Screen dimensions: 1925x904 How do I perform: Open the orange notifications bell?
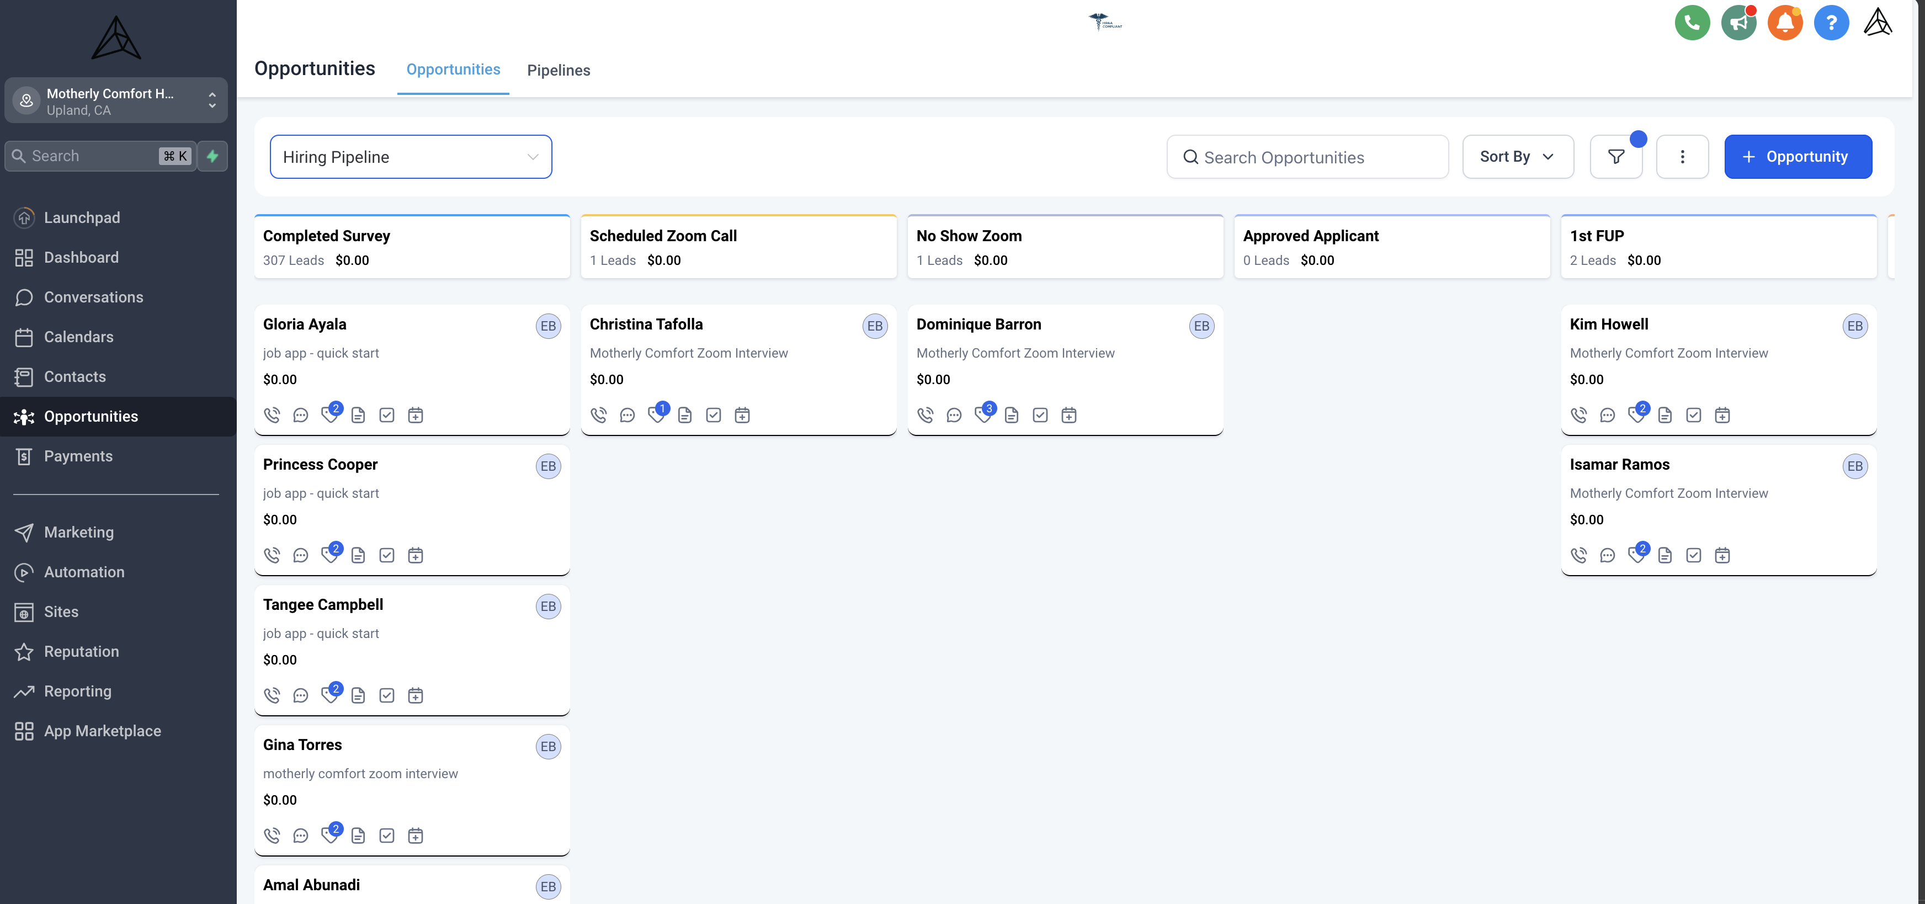(x=1784, y=23)
